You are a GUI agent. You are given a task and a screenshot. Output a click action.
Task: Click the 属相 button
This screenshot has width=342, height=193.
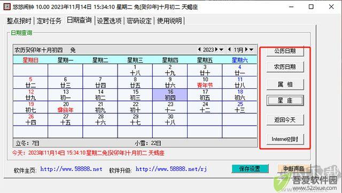pos(285,84)
